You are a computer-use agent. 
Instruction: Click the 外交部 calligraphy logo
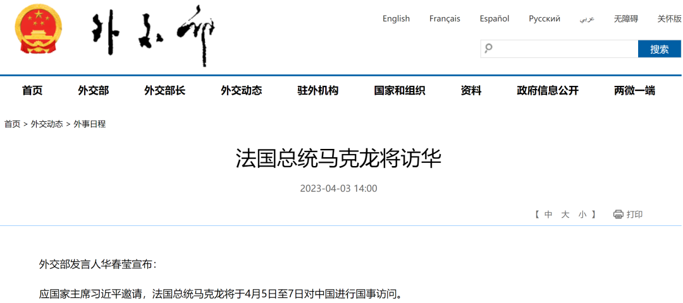click(x=154, y=35)
